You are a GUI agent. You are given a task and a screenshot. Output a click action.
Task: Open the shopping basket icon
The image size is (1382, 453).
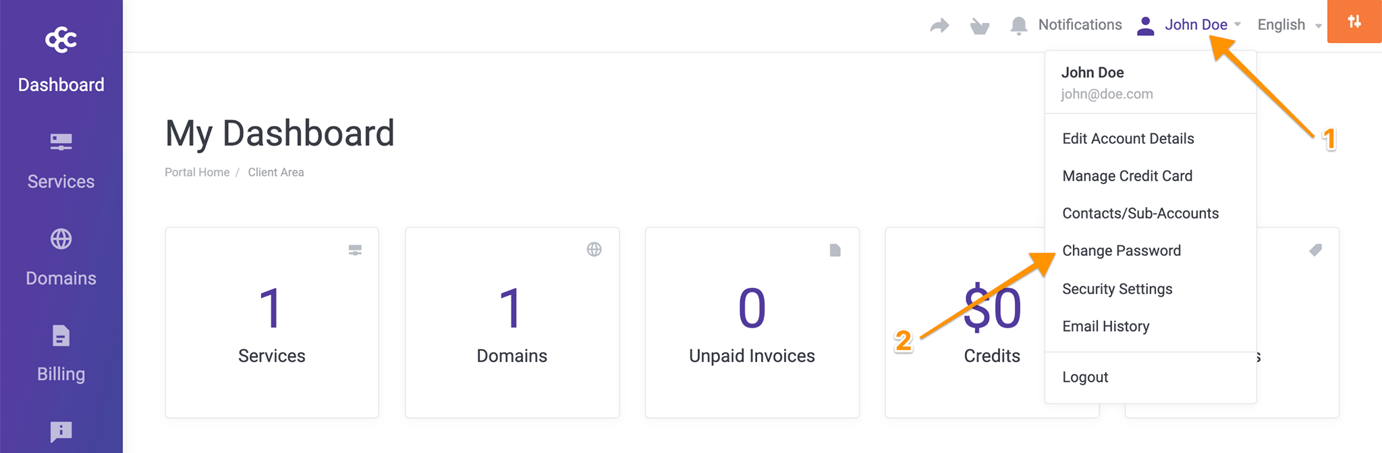point(979,26)
